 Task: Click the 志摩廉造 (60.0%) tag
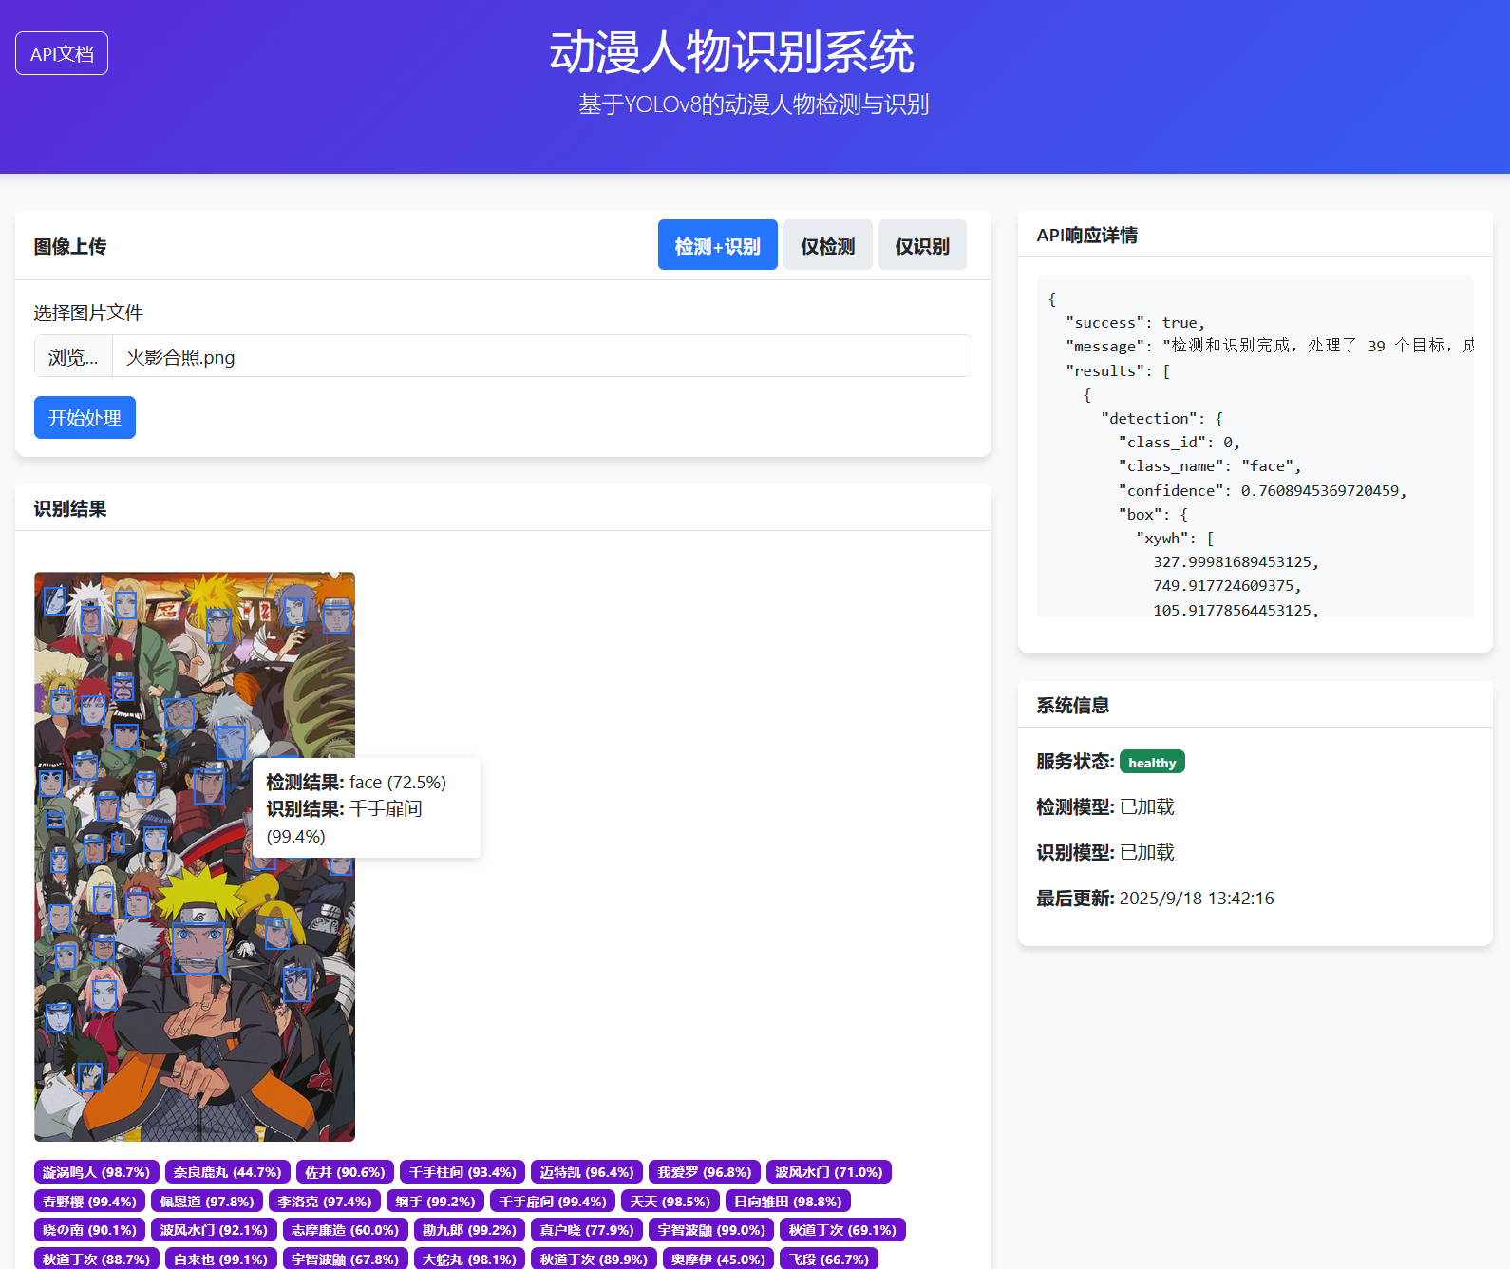point(346,1230)
